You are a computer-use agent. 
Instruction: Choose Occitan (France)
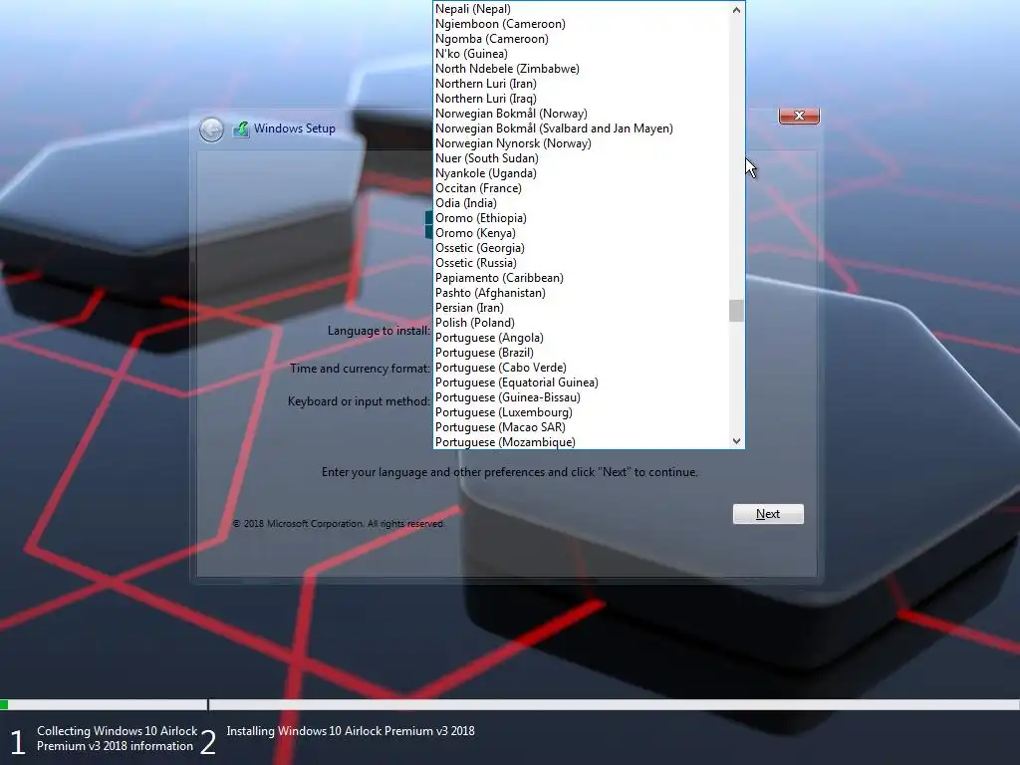(582, 188)
